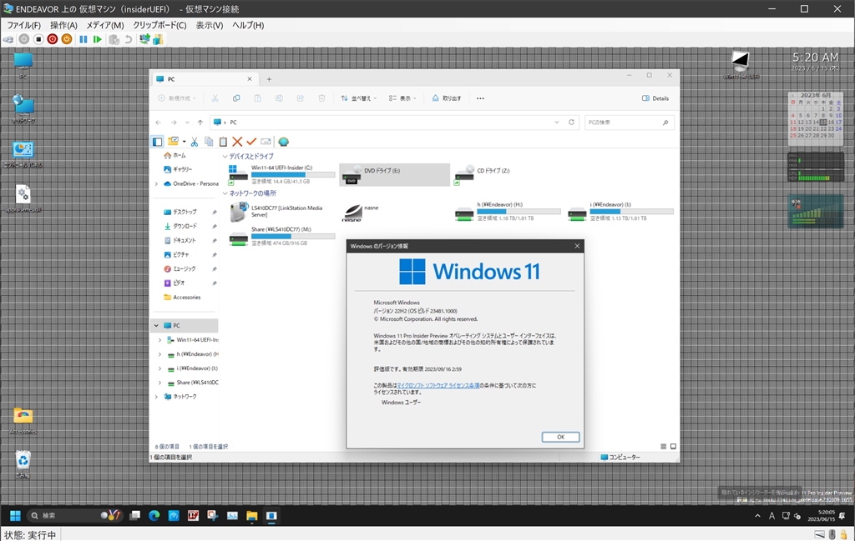Select the DVD ドライブ (E:) item
Image resolution: width=855 pixels, height=541 pixels.
click(394, 175)
